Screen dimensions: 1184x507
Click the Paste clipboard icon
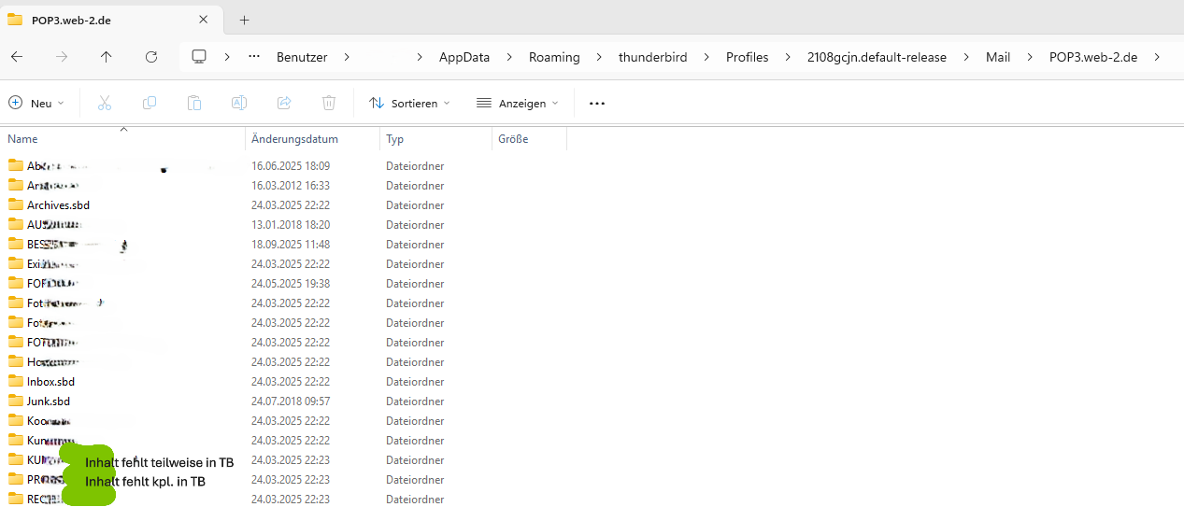pos(194,103)
